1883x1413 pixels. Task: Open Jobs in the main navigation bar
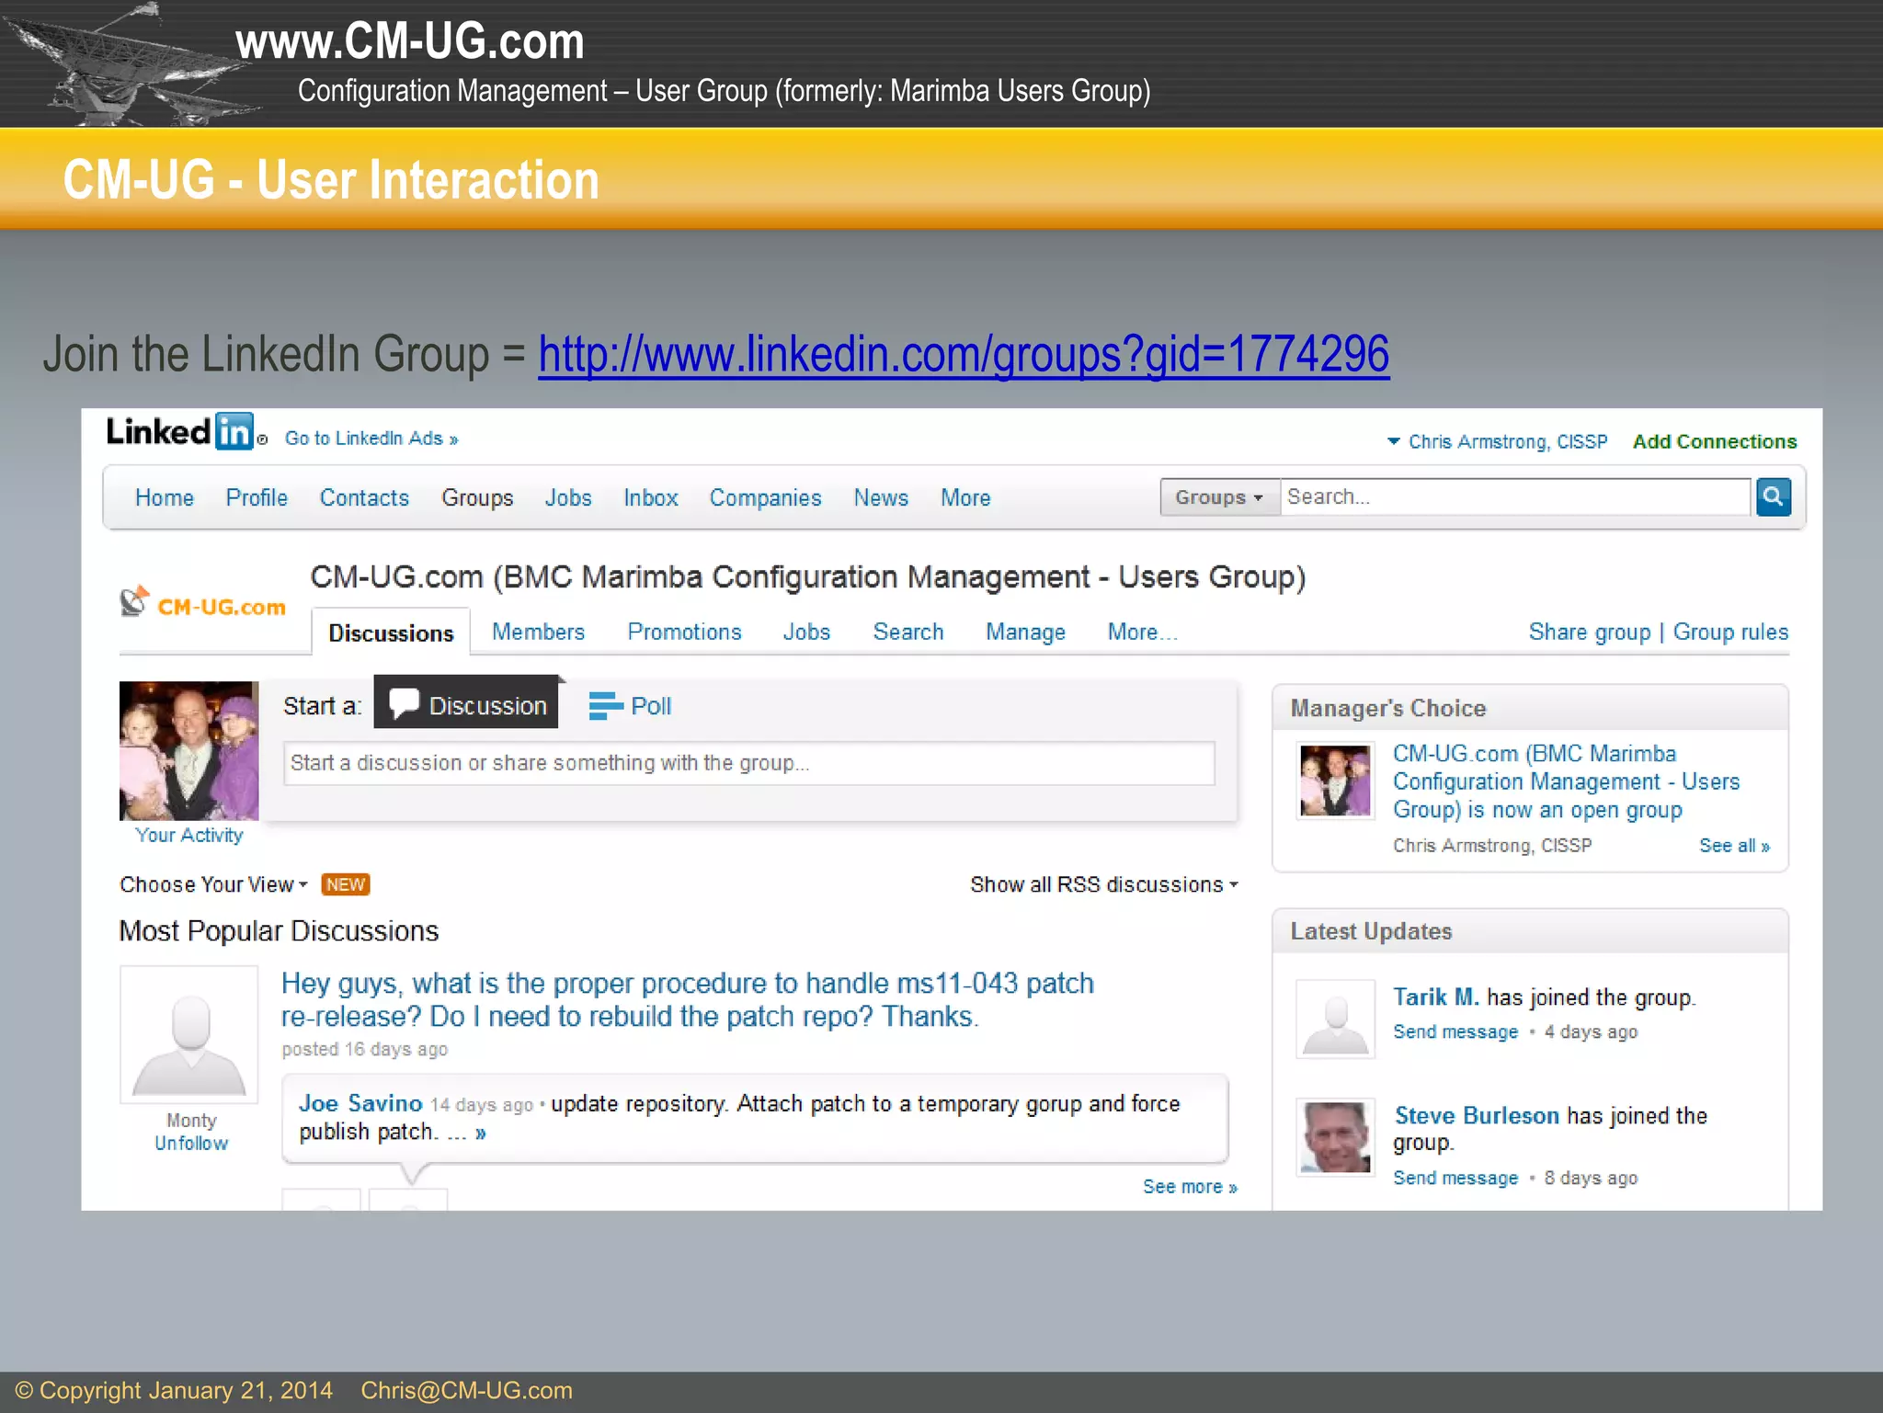(568, 497)
